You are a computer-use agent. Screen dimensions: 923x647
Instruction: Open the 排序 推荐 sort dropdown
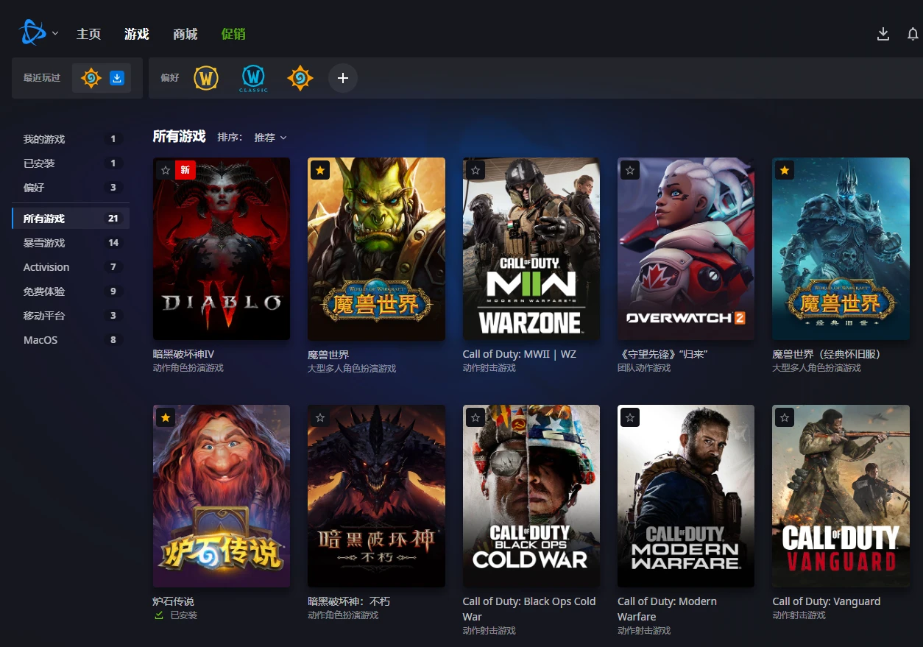pos(270,138)
